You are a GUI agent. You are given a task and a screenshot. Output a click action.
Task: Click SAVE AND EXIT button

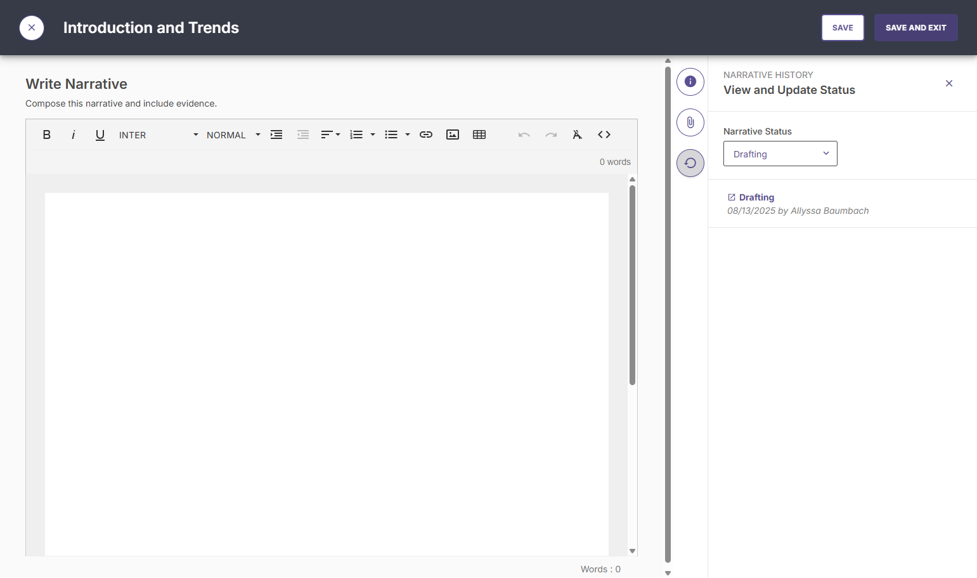916,28
